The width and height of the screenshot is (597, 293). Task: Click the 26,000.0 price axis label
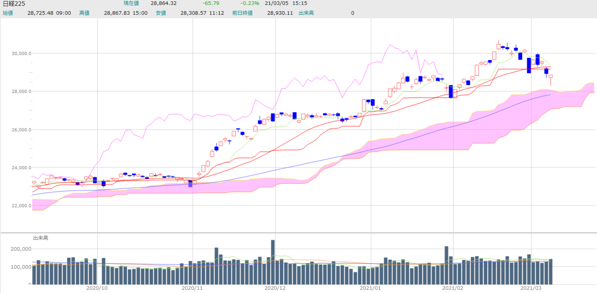point(21,130)
